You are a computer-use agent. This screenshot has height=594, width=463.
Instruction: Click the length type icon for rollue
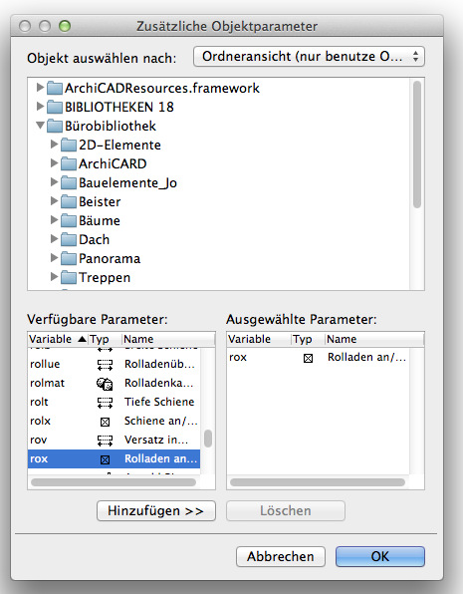105,365
